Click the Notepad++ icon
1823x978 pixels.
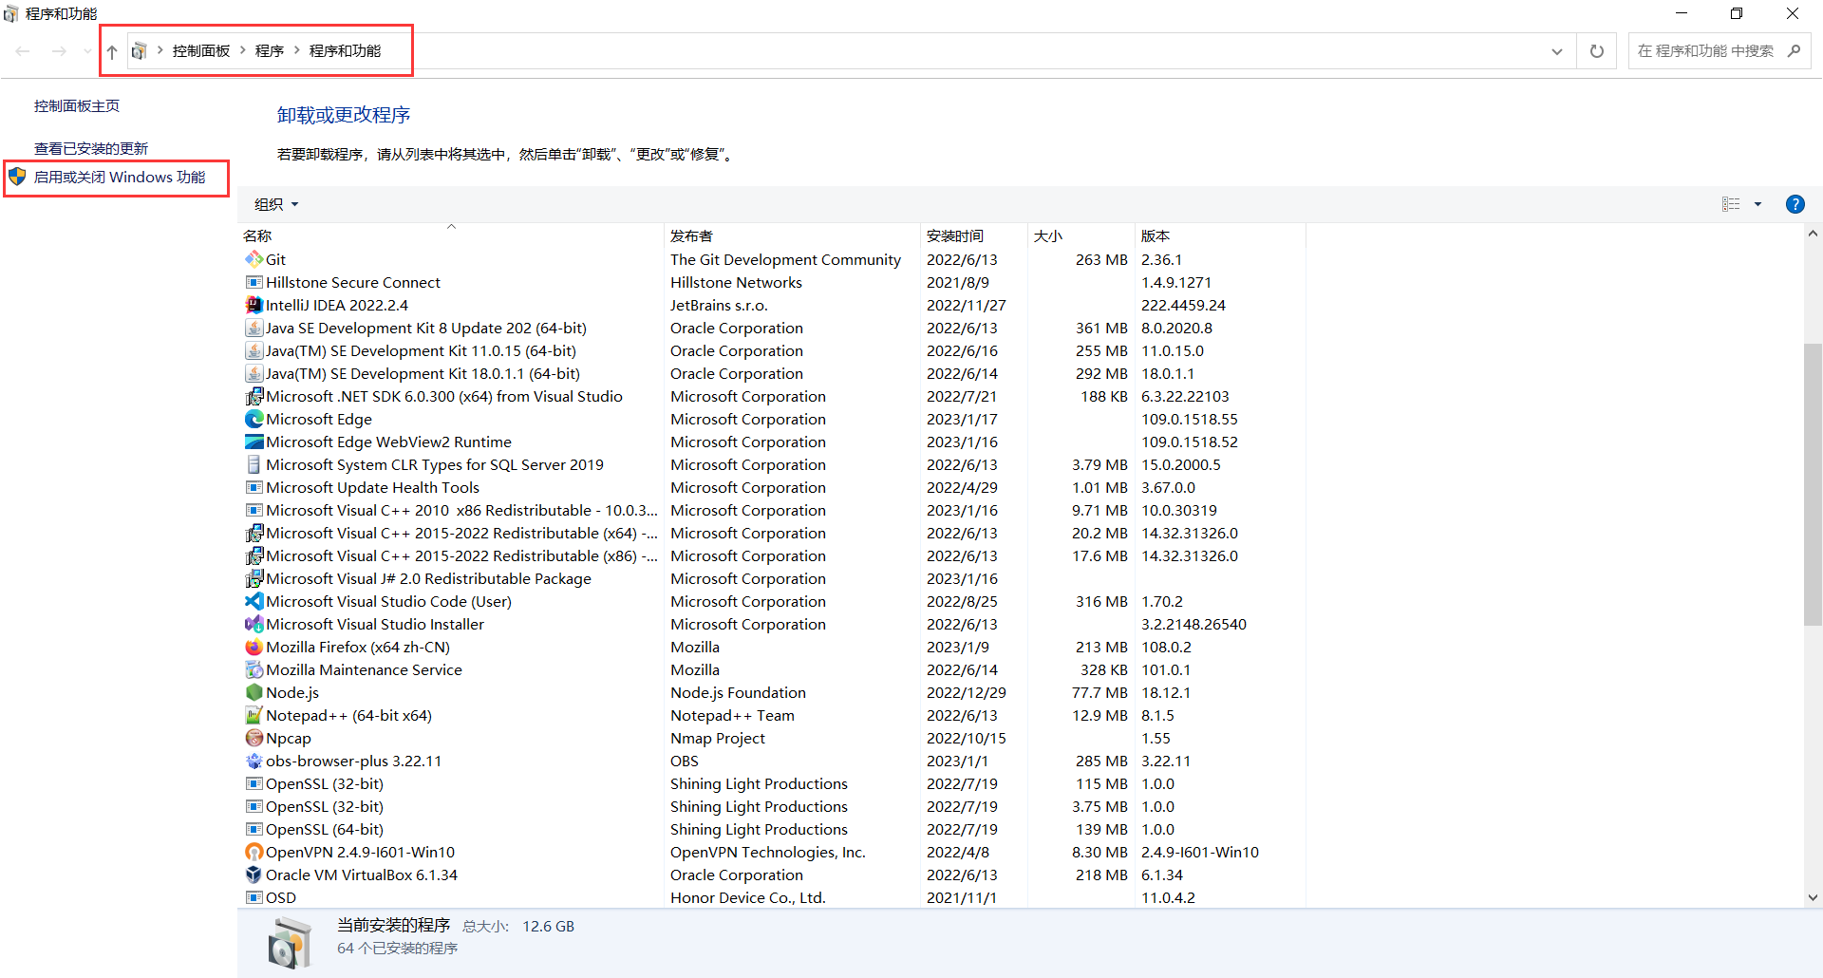(254, 715)
